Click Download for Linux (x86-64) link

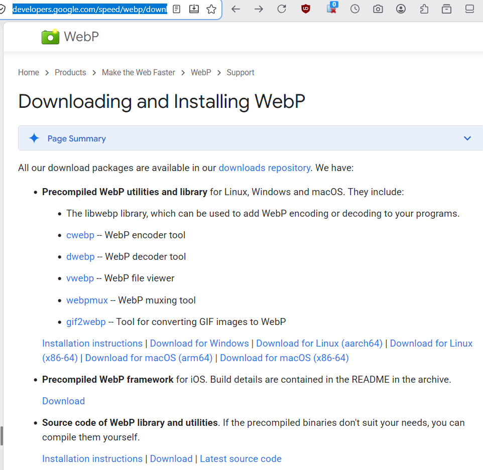(x=431, y=343)
